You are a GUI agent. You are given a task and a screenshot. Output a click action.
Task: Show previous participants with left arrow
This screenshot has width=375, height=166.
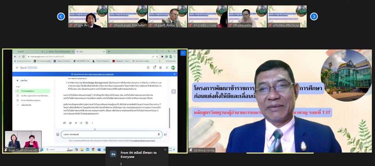61,16
